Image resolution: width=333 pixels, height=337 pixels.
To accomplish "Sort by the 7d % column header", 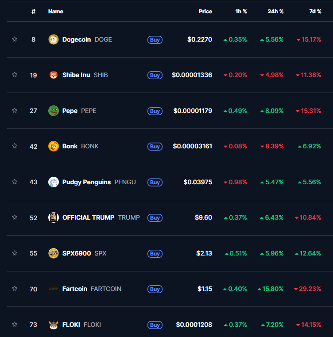I will [x=315, y=12].
